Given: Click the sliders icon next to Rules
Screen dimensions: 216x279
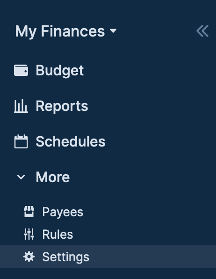Looking at the screenshot, I should coord(29,234).
